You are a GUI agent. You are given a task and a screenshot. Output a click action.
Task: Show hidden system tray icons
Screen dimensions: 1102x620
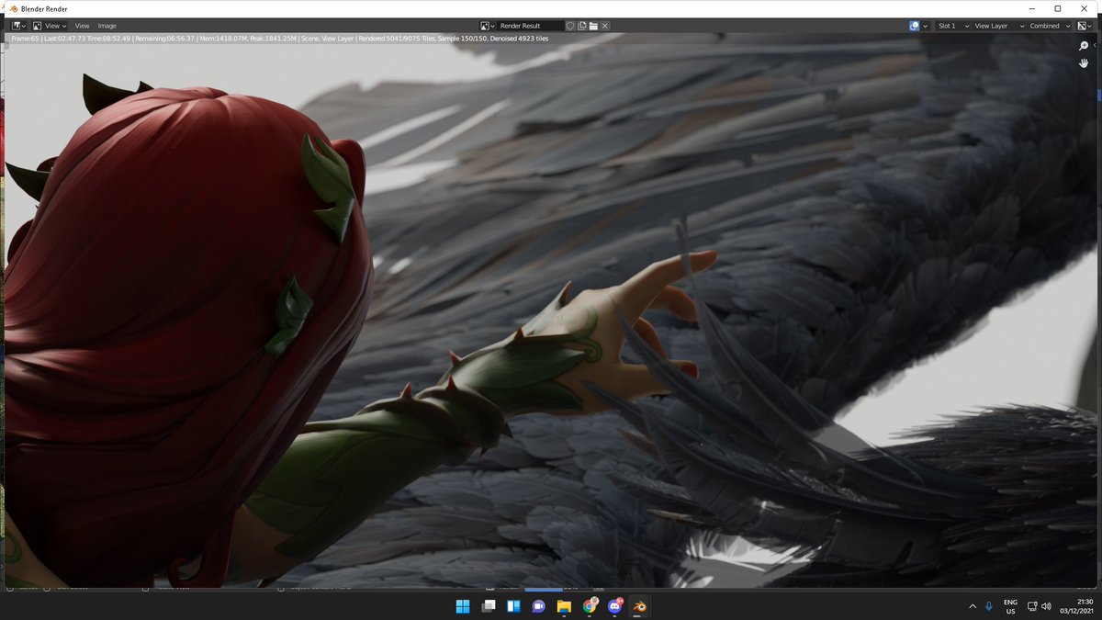973,606
